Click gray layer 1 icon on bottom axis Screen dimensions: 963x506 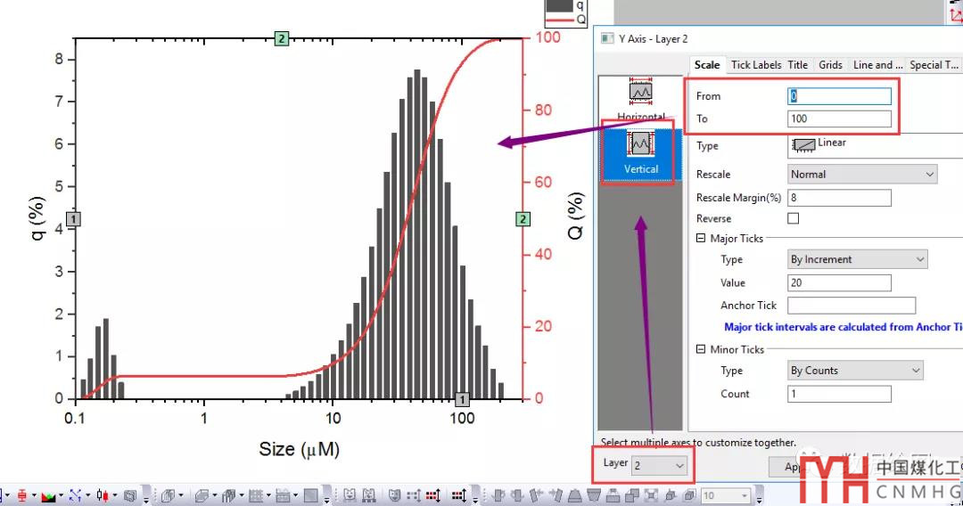(462, 399)
